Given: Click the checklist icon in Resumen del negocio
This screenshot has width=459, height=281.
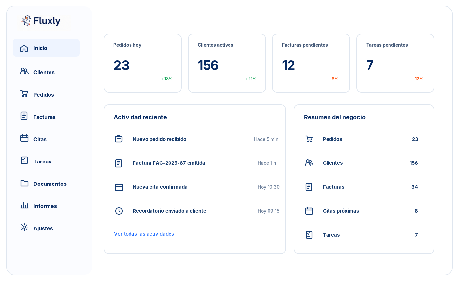Looking at the screenshot, I should tap(309, 235).
